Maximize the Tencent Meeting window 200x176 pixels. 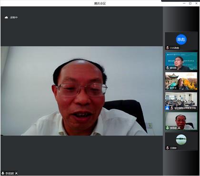(190, 3)
